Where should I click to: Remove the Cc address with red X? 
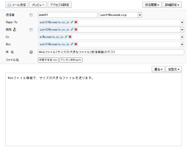tap(70, 37)
